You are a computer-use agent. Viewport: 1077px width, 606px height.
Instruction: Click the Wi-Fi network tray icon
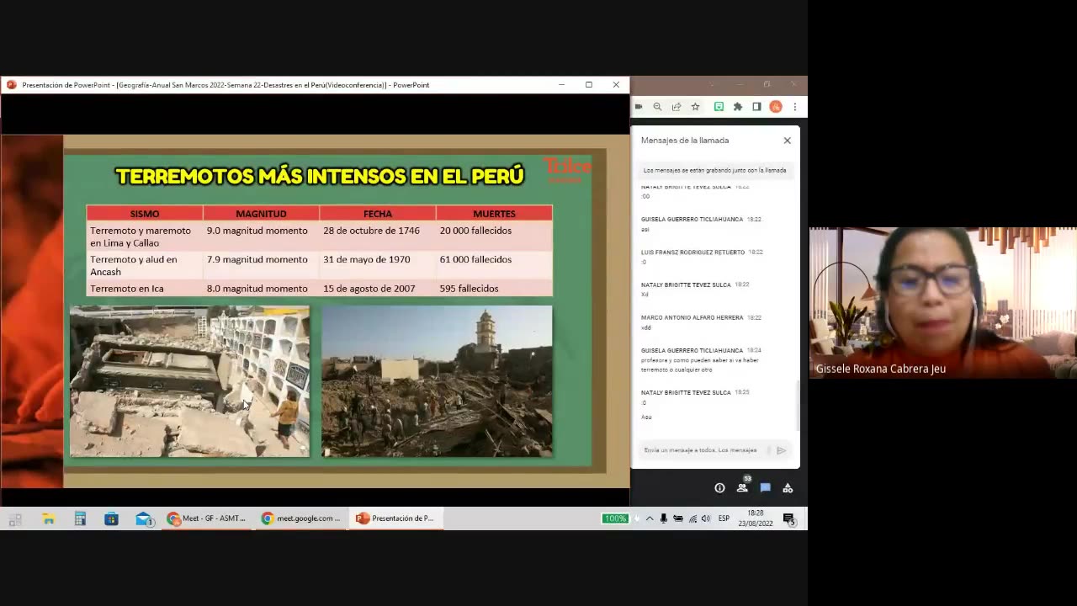(x=692, y=518)
